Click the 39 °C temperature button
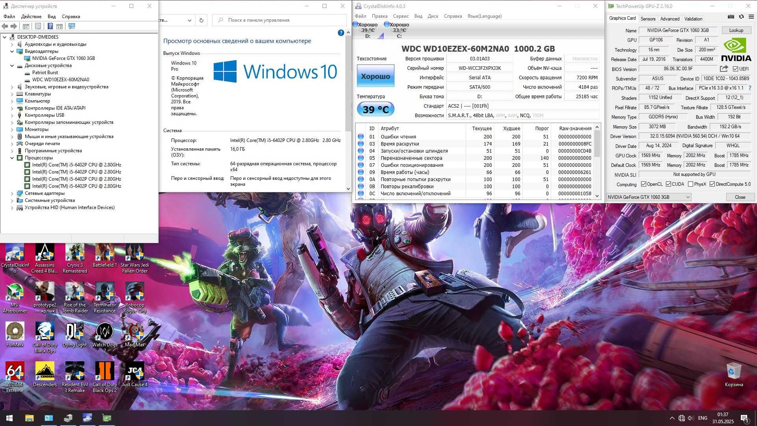757x426 pixels. point(375,109)
